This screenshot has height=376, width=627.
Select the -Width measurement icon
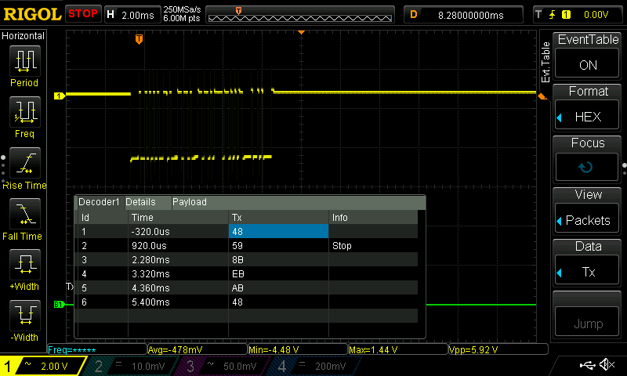tap(24, 317)
